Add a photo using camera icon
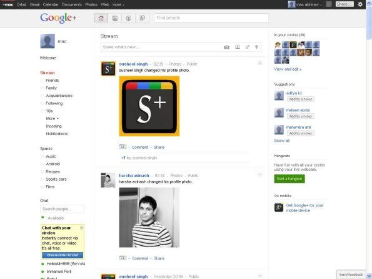This screenshot has height=279, width=372. [226, 47]
